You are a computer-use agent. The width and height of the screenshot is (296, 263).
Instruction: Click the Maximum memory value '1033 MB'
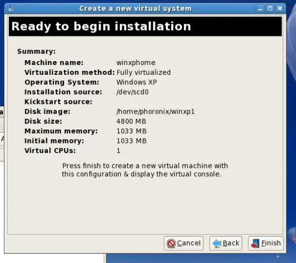[131, 131]
